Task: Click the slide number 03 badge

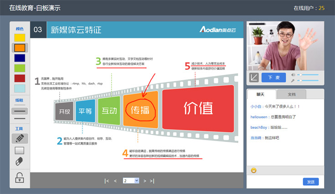Action: 38,30
